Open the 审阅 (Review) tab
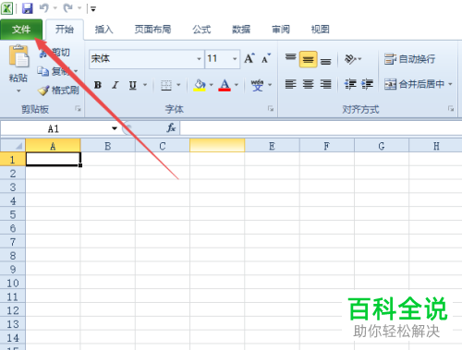 click(x=281, y=30)
